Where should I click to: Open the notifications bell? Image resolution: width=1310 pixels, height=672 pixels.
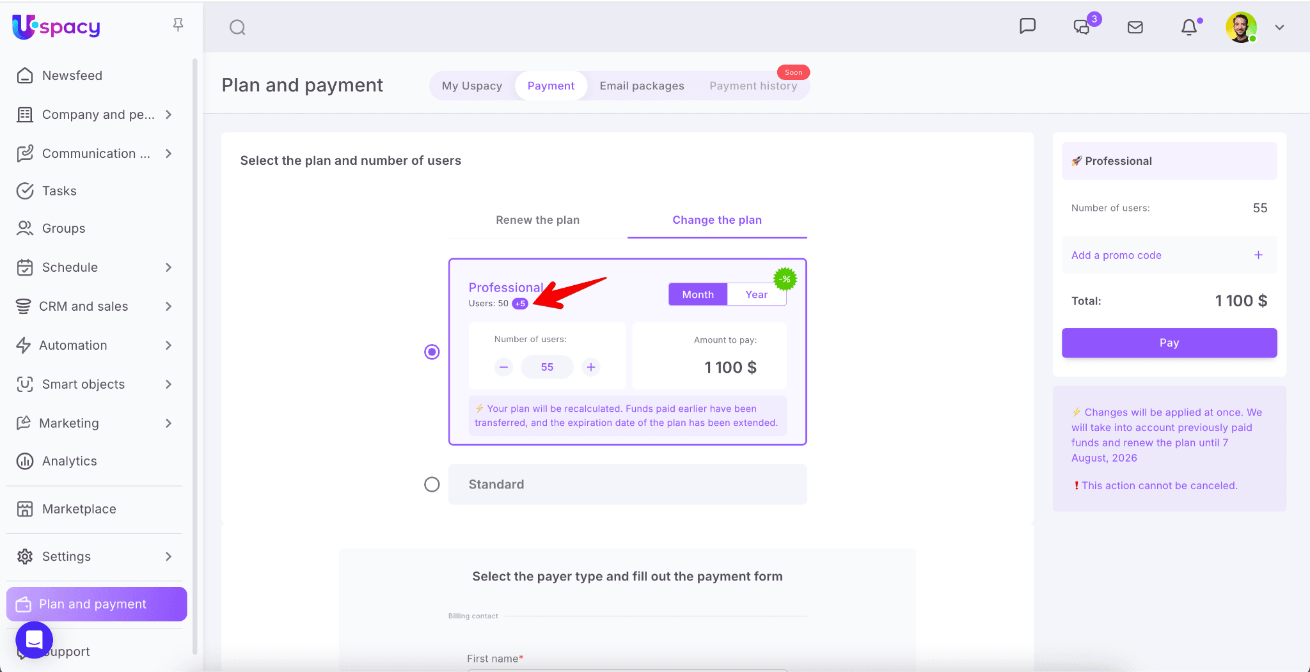(x=1188, y=27)
